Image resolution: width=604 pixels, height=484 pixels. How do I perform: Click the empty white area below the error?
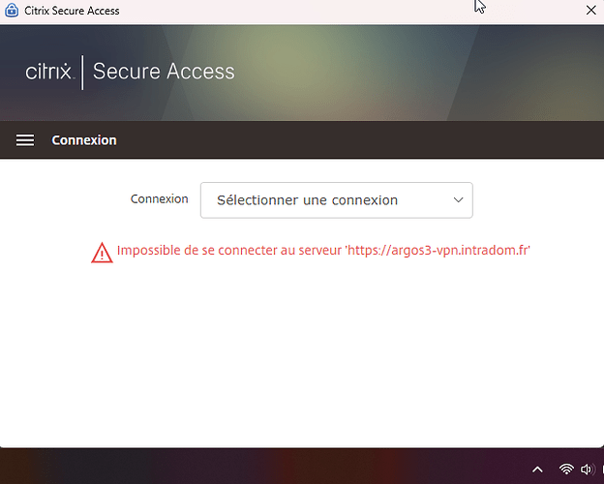pos(302,354)
